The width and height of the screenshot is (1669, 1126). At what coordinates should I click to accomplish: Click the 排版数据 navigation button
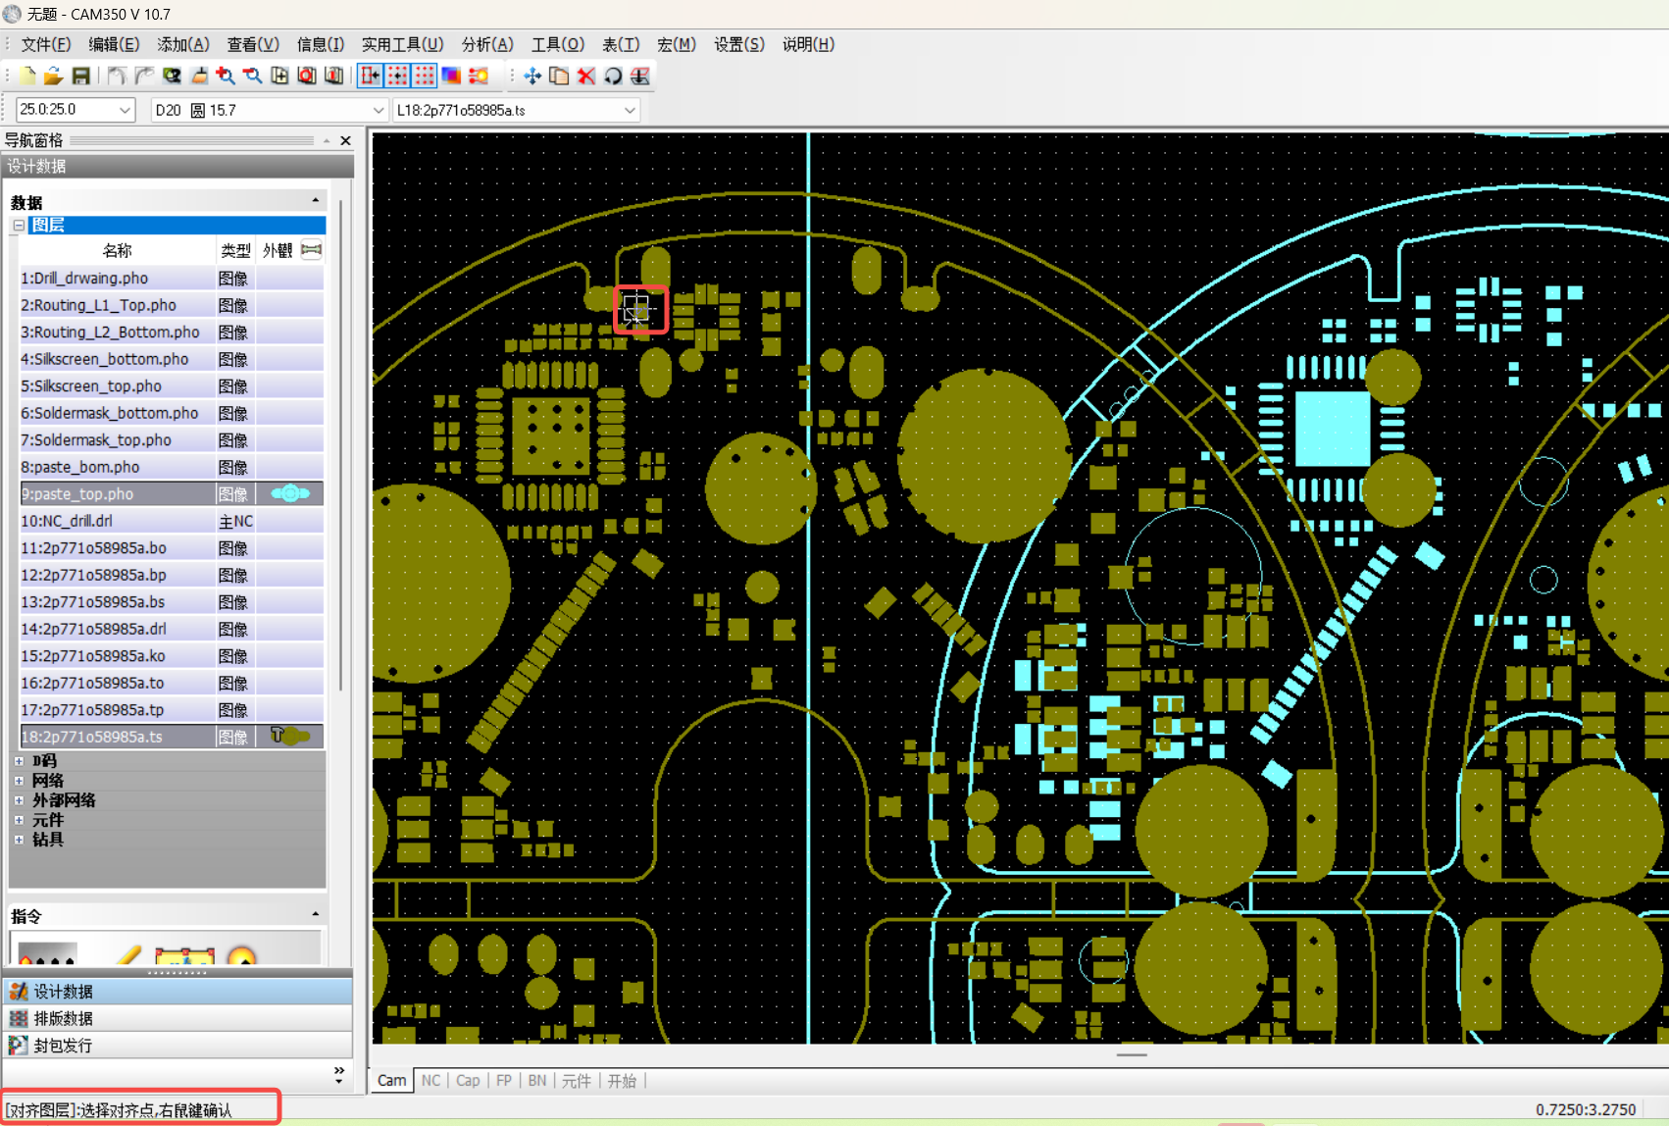[177, 1018]
